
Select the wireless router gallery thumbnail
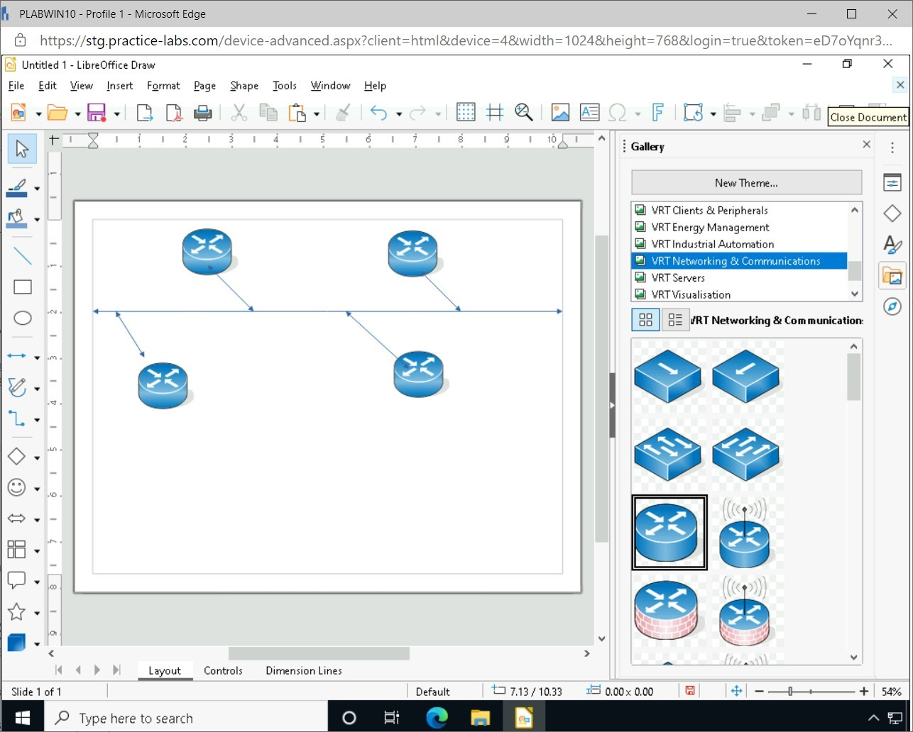(x=744, y=533)
